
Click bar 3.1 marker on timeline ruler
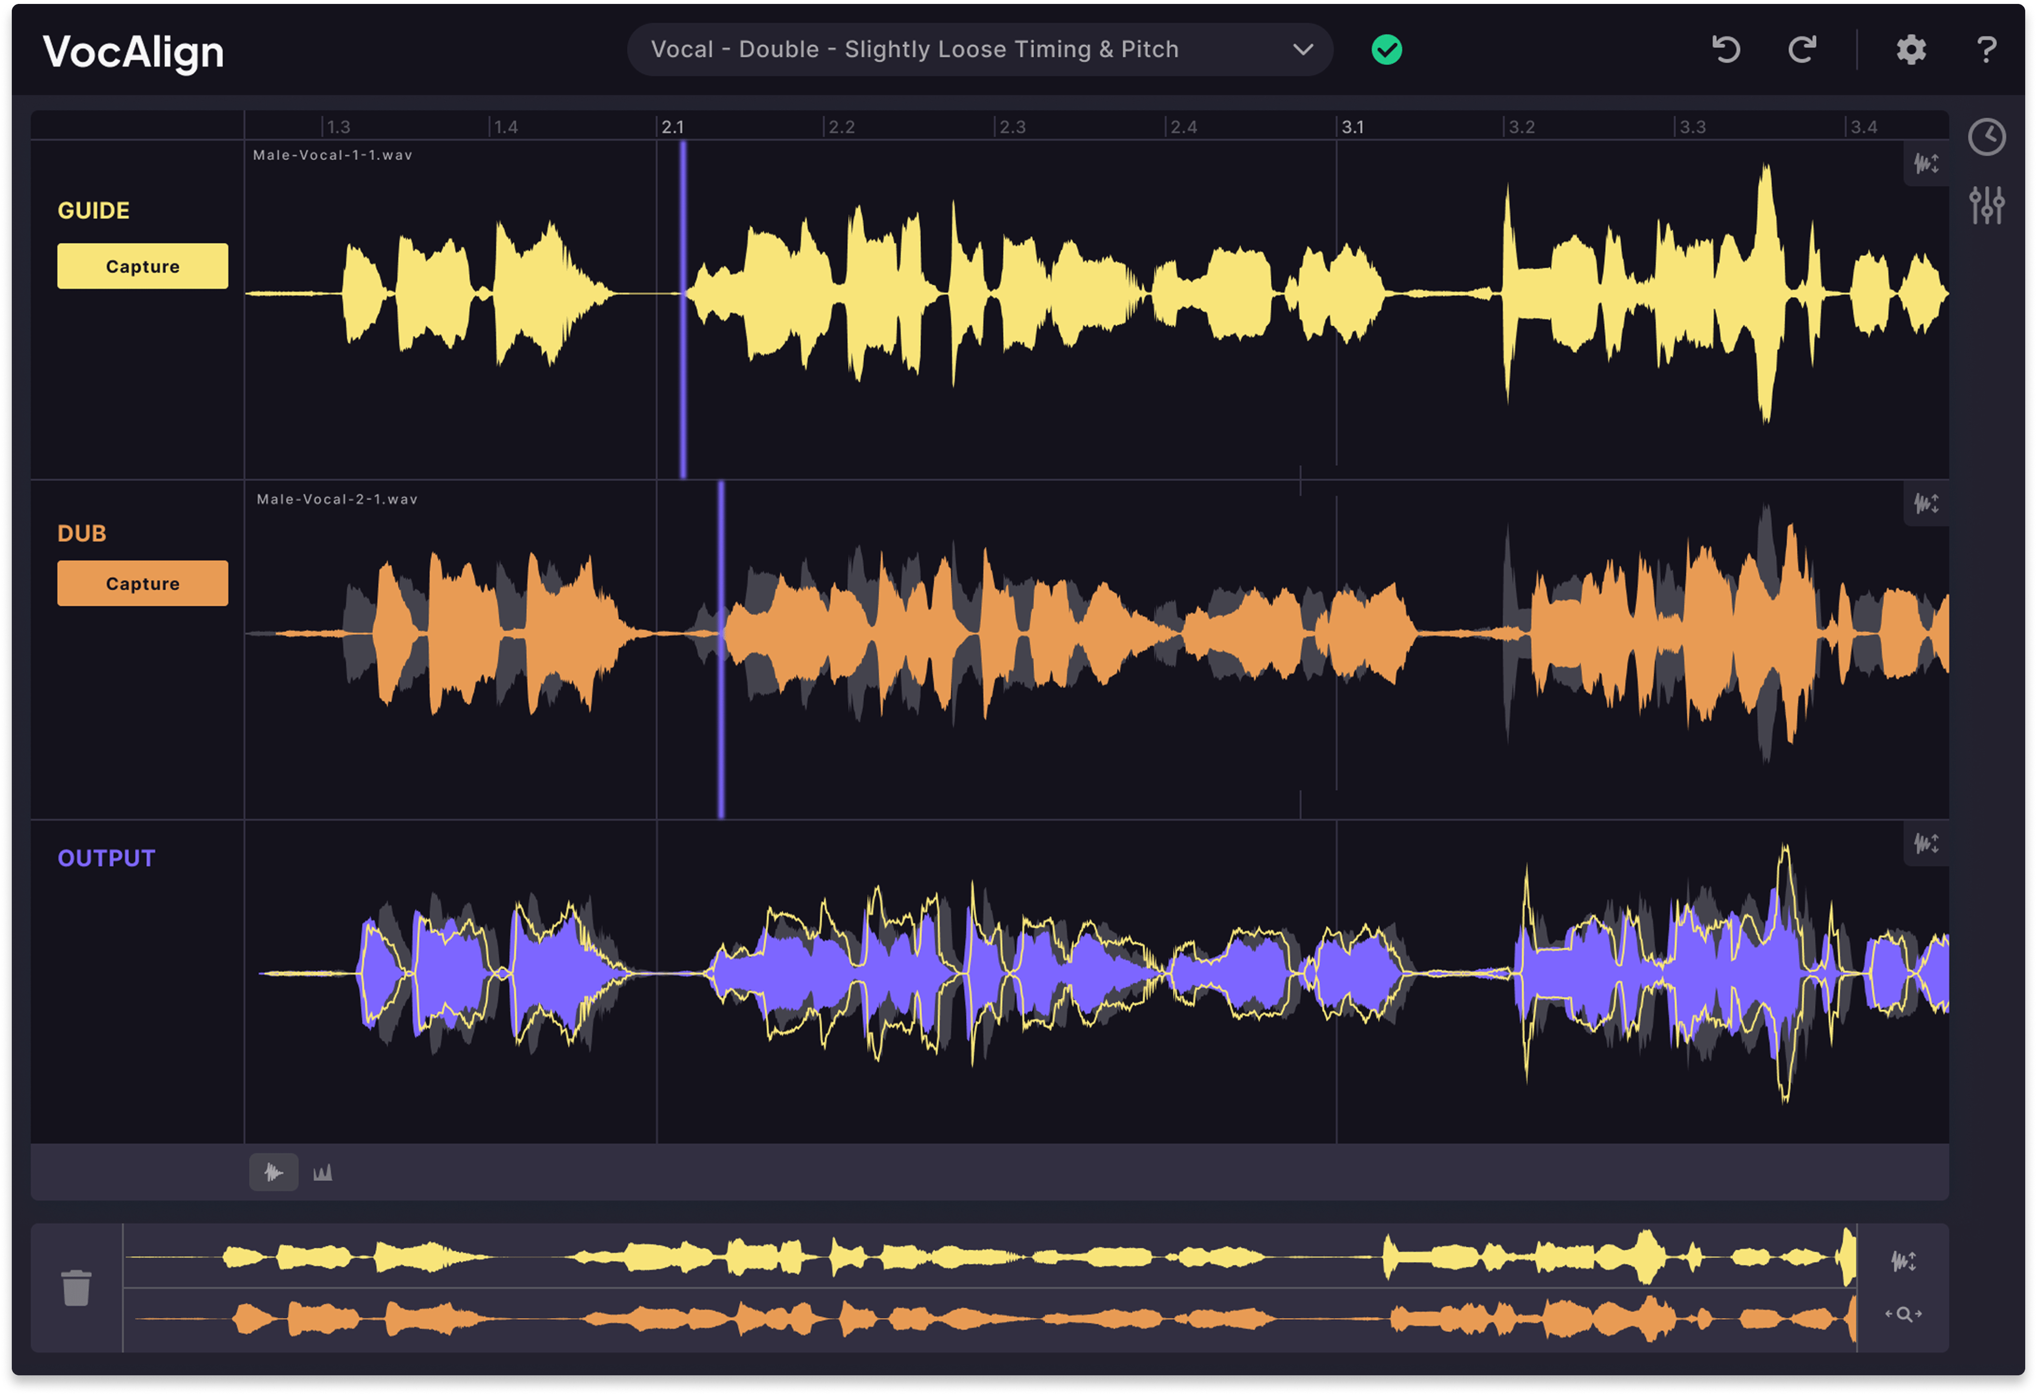point(1352,127)
